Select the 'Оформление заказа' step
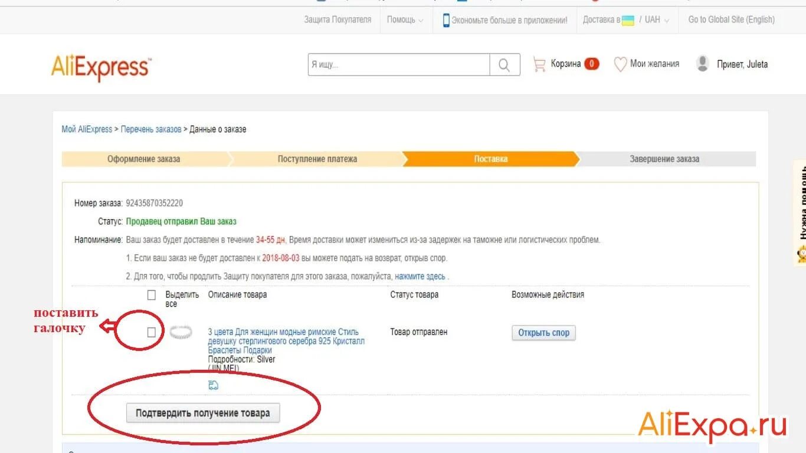806x453 pixels. (x=144, y=159)
